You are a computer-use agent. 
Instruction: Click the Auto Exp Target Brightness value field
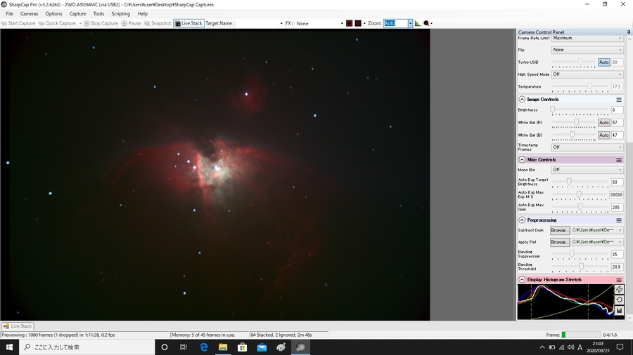(x=617, y=182)
